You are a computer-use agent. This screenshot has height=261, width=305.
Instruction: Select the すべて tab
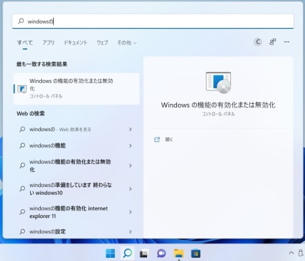point(25,42)
